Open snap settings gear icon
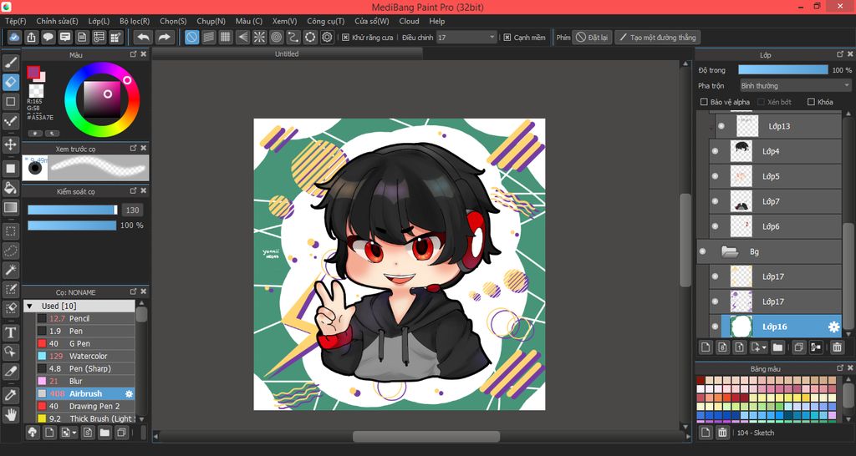This screenshot has width=856, height=456. 327,37
